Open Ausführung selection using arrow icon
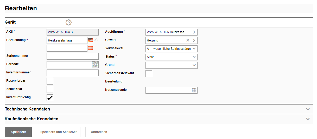 (x=194, y=32)
